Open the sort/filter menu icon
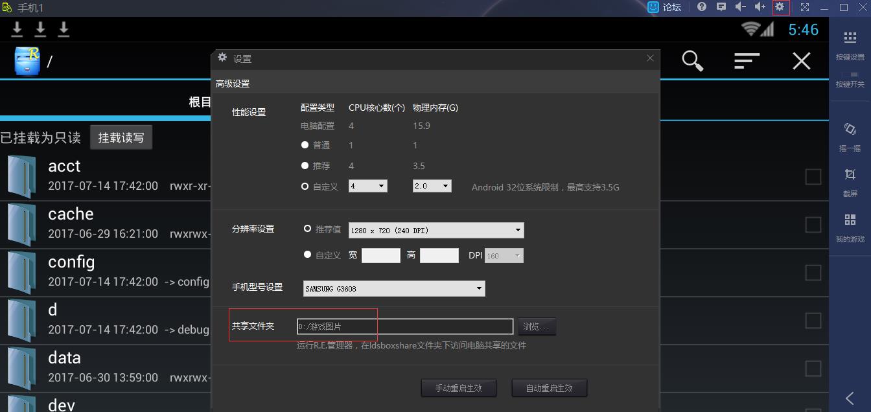The width and height of the screenshot is (871, 412). coord(747,61)
